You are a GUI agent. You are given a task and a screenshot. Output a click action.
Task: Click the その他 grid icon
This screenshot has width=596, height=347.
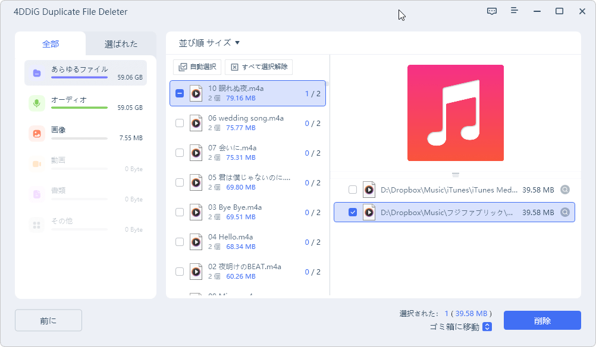pos(37,225)
